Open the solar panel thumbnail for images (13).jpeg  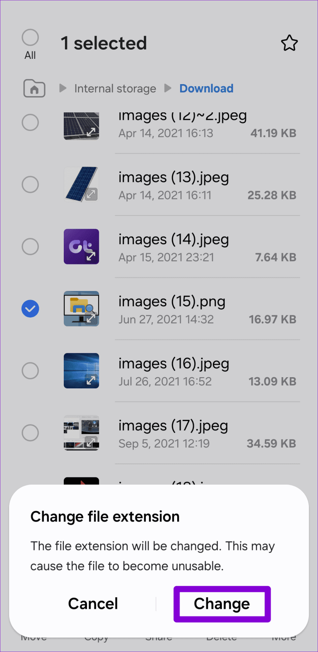point(81,184)
